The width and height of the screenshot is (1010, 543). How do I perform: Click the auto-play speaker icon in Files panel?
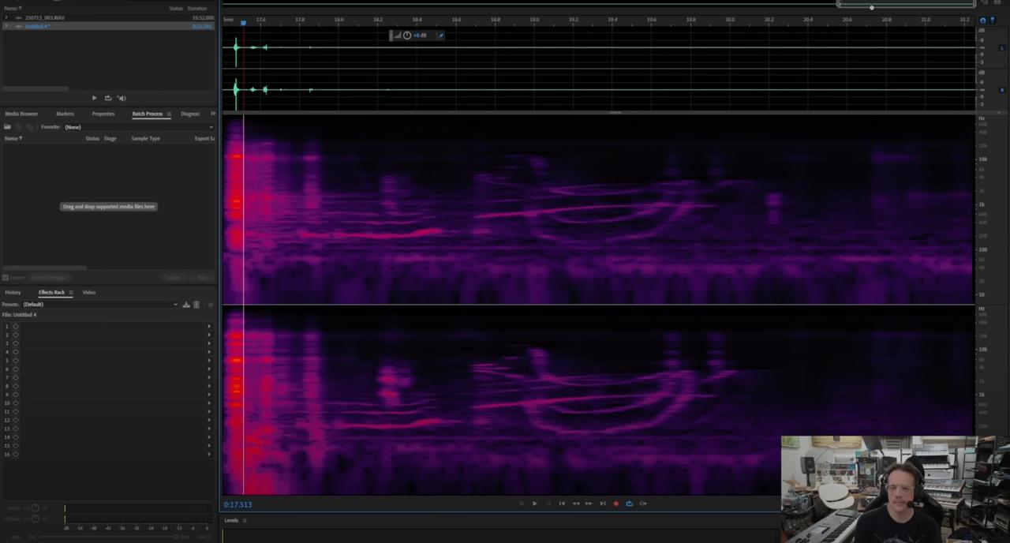[x=122, y=99]
